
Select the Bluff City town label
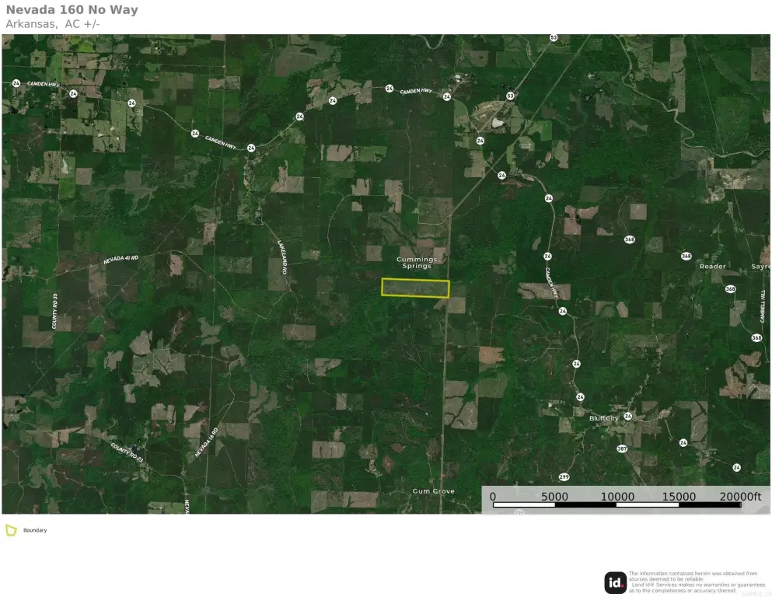point(604,418)
